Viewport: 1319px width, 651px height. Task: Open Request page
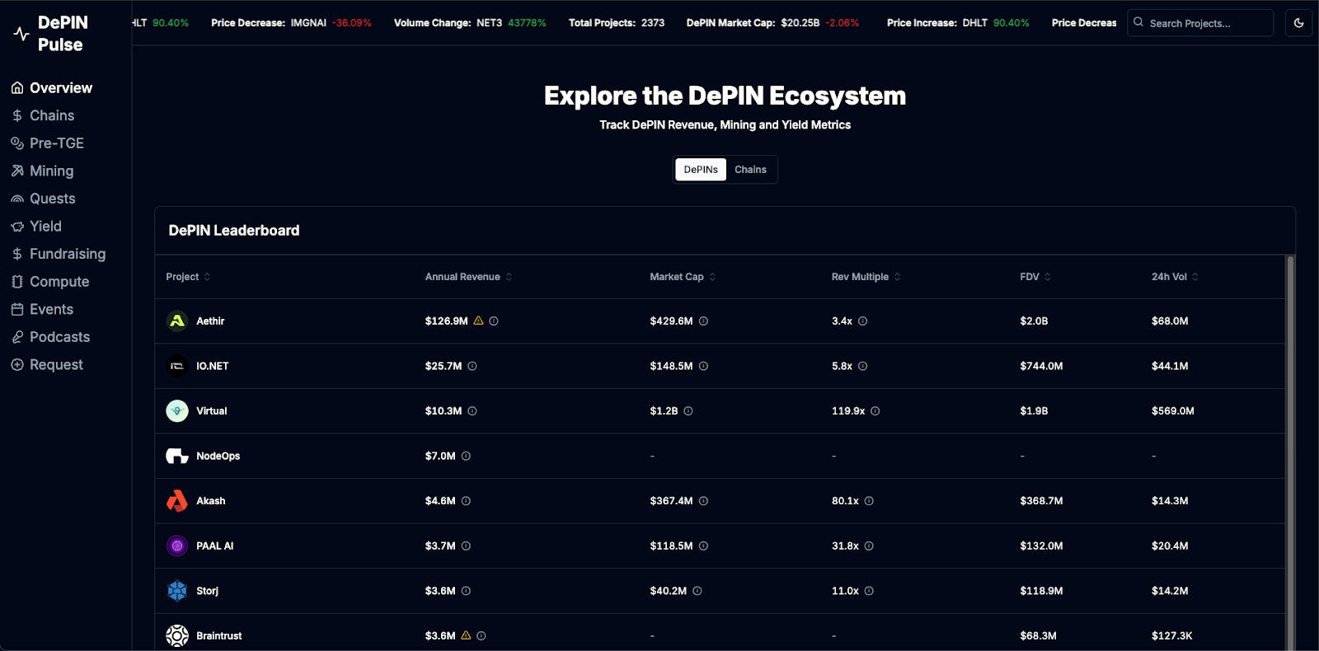[47, 364]
